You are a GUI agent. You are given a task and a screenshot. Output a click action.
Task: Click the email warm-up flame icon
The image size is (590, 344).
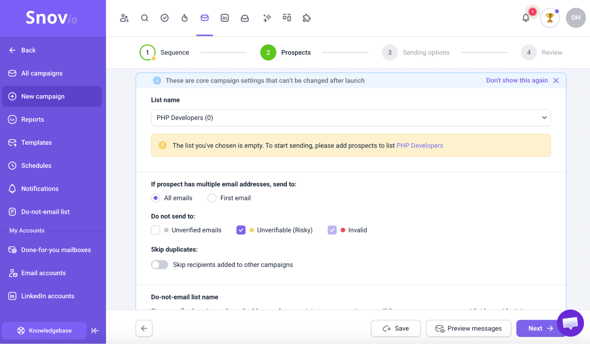pyautogui.click(x=184, y=18)
